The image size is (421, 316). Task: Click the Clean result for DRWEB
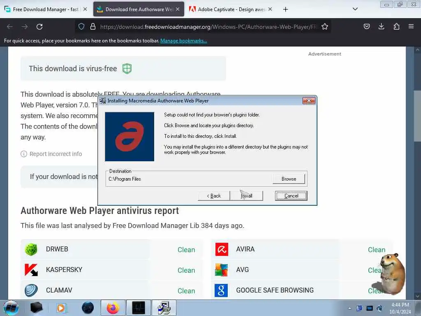[x=186, y=250]
